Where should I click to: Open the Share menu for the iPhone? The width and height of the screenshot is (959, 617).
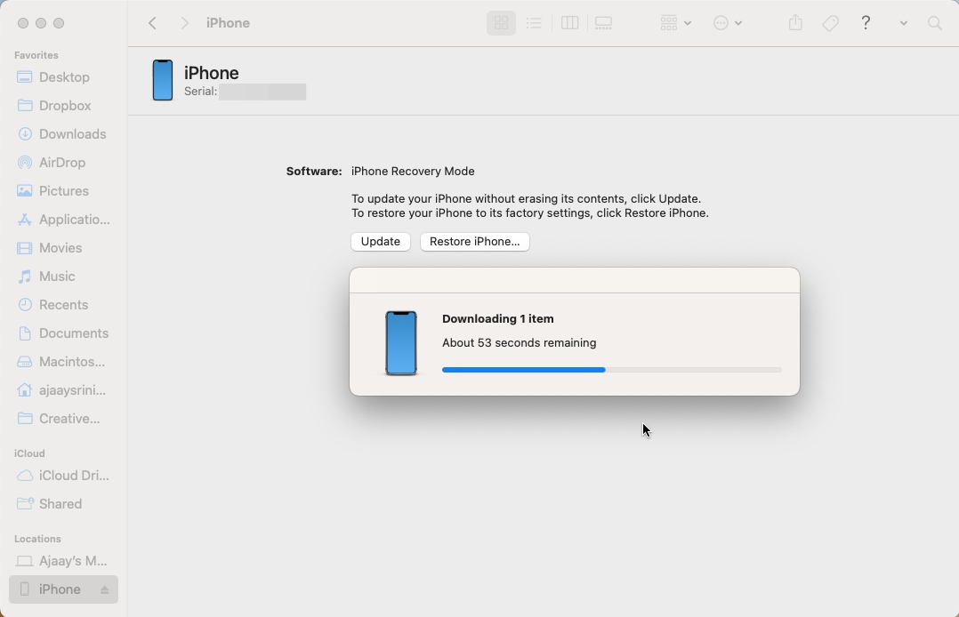coord(795,23)
